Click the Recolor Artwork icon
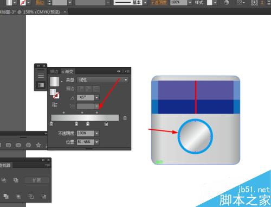 coord(227,3)
